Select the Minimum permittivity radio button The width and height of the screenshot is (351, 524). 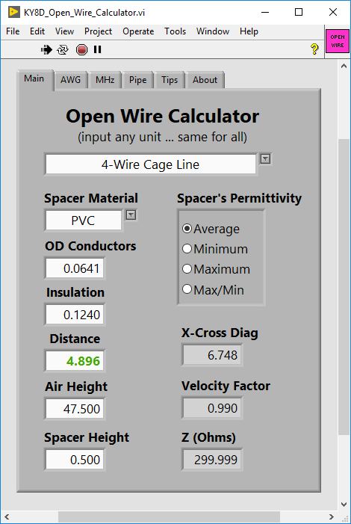[x=215, y=249]
